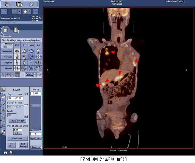Open the Options menu
Viewport: 195px width, 163px height.
7,23
